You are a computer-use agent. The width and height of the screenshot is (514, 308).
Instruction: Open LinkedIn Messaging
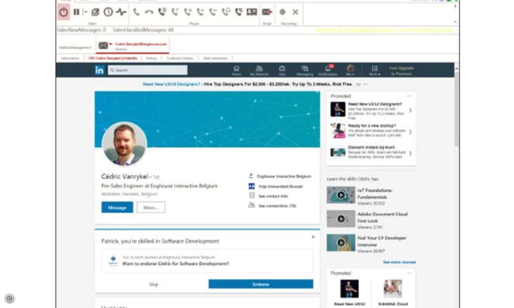(x=305, y=71)
